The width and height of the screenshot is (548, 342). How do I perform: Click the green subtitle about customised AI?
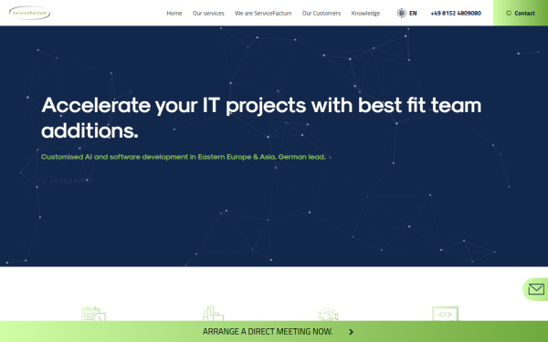pos(184,157)
